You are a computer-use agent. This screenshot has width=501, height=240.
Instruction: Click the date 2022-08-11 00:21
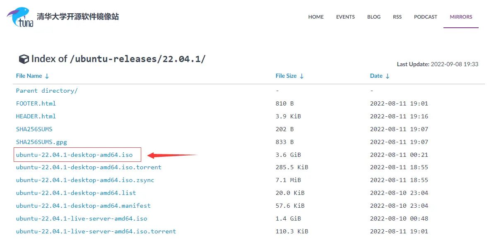(399, 155)
